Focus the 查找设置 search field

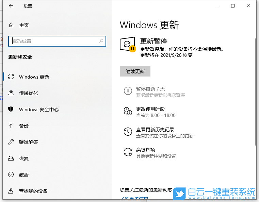tap(57, 41)
